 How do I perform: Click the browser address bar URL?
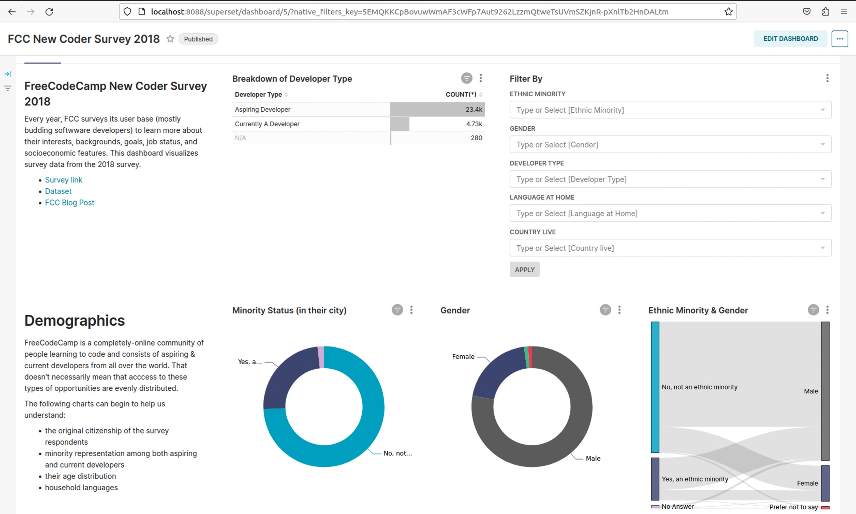[410, 12]
